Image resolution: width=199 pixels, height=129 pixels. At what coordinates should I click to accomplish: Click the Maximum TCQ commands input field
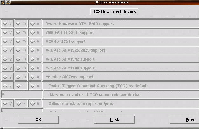22,94
